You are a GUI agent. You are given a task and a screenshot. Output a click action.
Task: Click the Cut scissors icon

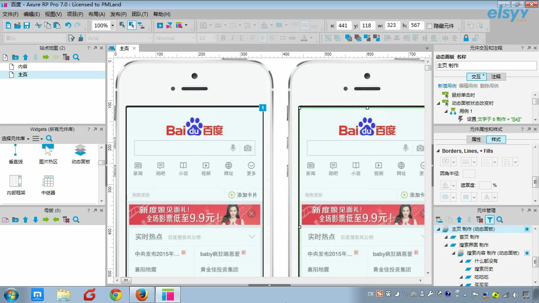[38, 26]
